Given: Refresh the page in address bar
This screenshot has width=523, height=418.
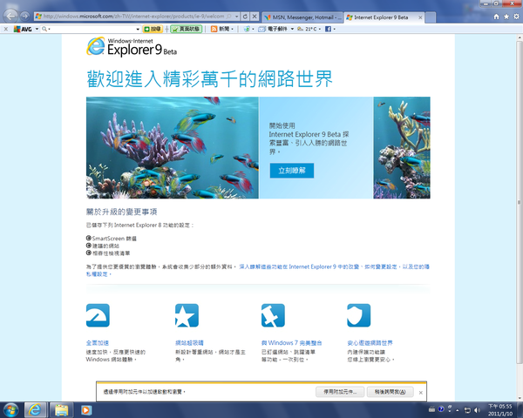Looking at the screenshot, I should point(245,16).
